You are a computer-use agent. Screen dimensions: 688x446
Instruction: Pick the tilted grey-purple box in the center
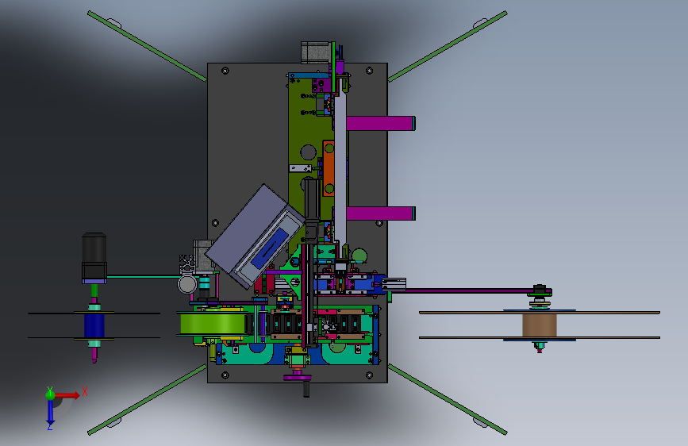coord(256,236)
